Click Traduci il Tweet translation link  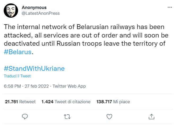tap(17, 76)
